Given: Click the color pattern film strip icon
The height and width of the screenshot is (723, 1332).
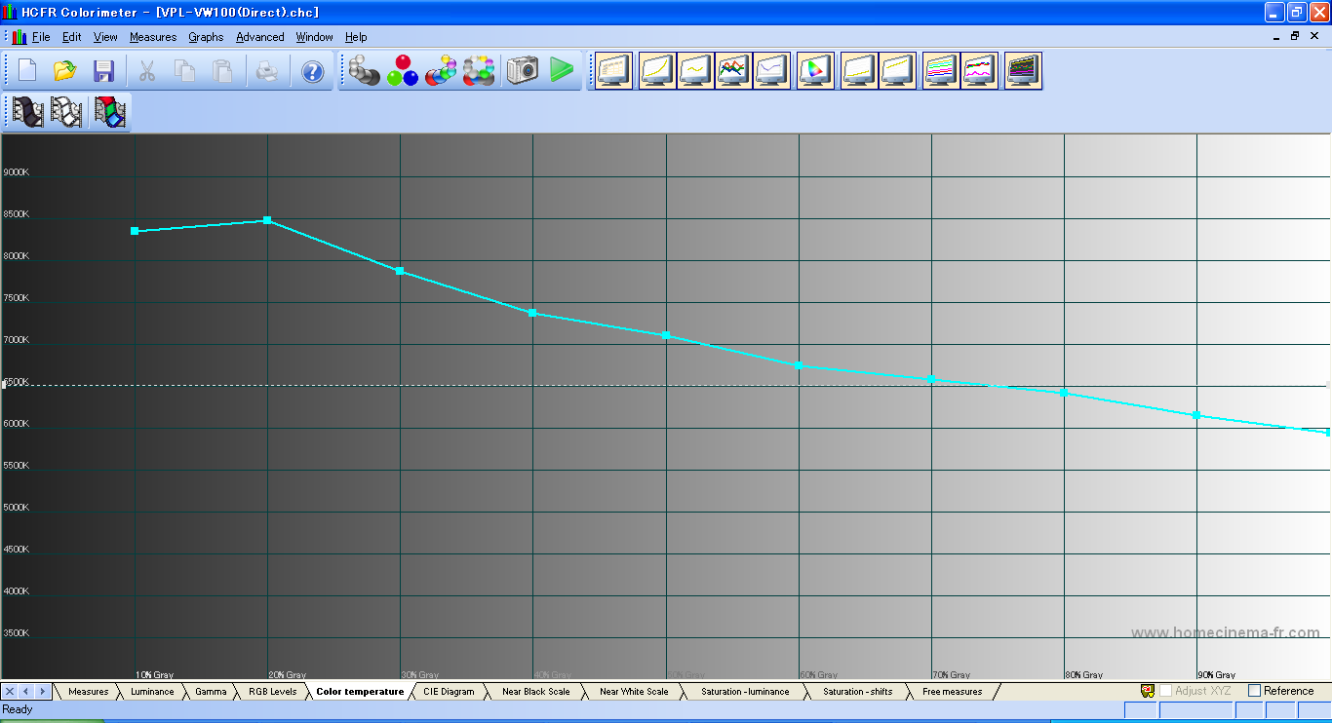Looking at the screenshot, I should click(x=110, y=112).
